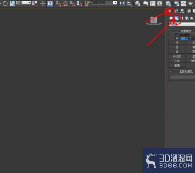Open the Rendered Frame Window icon
This screenshot has width=195, height=173.
(183, 3)
